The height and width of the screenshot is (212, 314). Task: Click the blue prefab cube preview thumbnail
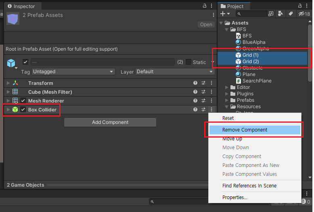13,19
